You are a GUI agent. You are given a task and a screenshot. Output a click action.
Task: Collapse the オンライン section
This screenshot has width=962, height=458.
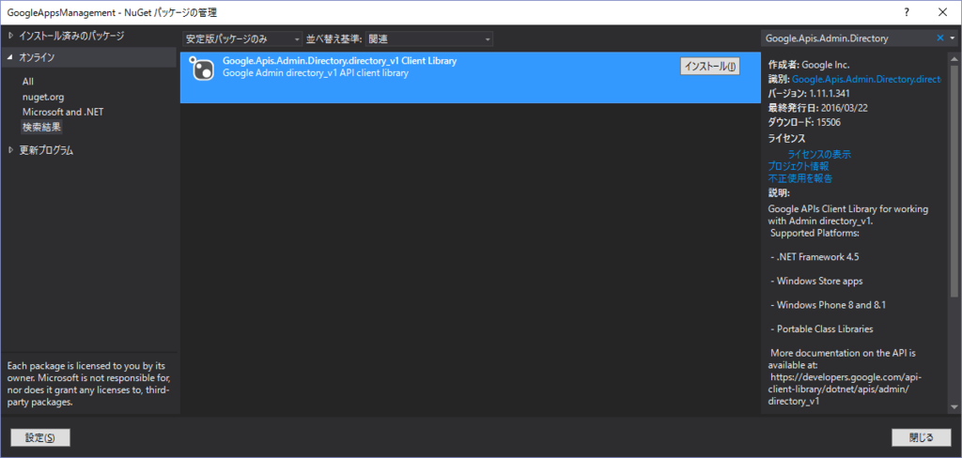click(10, 57)
